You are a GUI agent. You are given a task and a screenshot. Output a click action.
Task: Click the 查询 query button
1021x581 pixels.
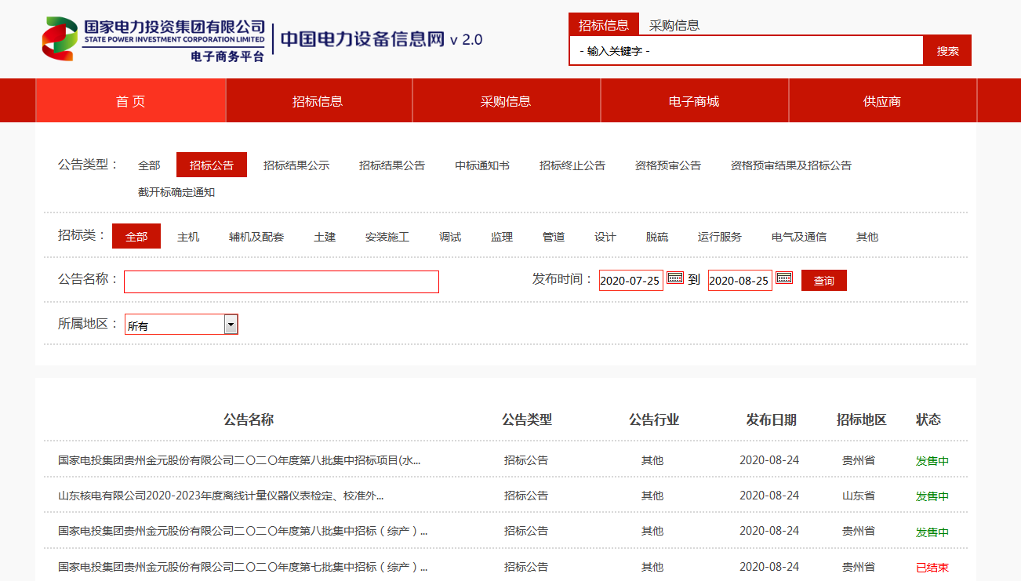pyautogui.click(x=824, y=281)
